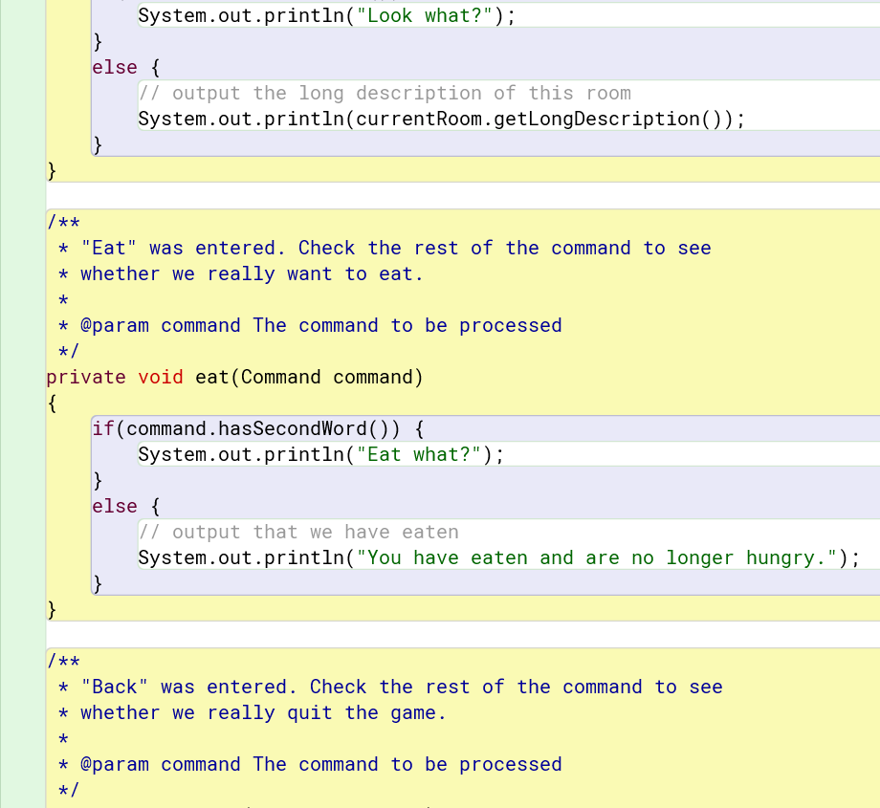
Task: Click the opening "/**" of the Back Javadoc
Action: 63,661
